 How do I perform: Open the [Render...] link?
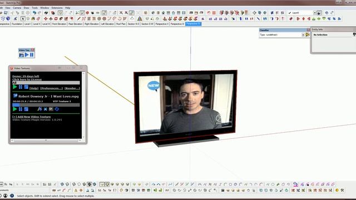pos(72,88)
